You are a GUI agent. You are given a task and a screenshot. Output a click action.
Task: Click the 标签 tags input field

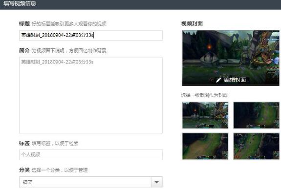(x=91, y=155)
